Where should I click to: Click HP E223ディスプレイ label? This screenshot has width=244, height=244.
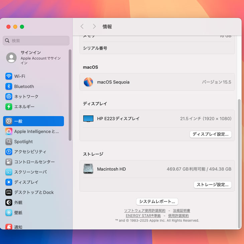point(118,119)
